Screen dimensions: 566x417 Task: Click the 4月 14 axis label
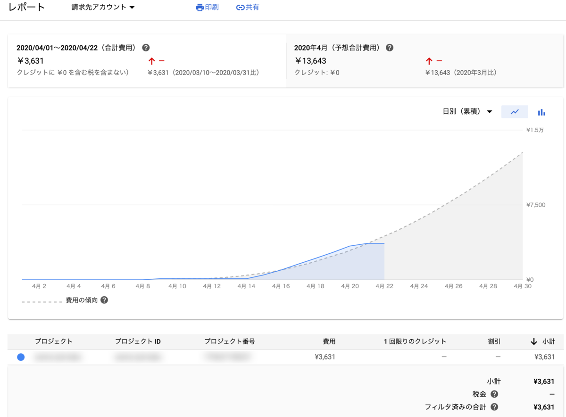(x=246, y=286)
